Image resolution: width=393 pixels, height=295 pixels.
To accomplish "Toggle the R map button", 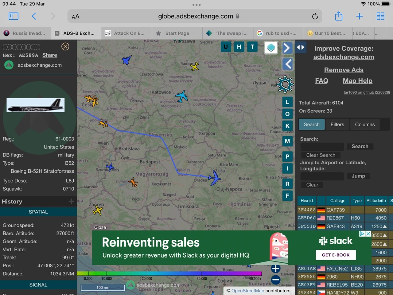I will coord(287,184).
